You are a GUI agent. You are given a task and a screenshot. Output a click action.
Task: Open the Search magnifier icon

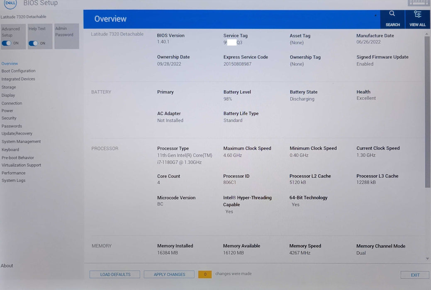pyautogui.click(x=392, y=14)
